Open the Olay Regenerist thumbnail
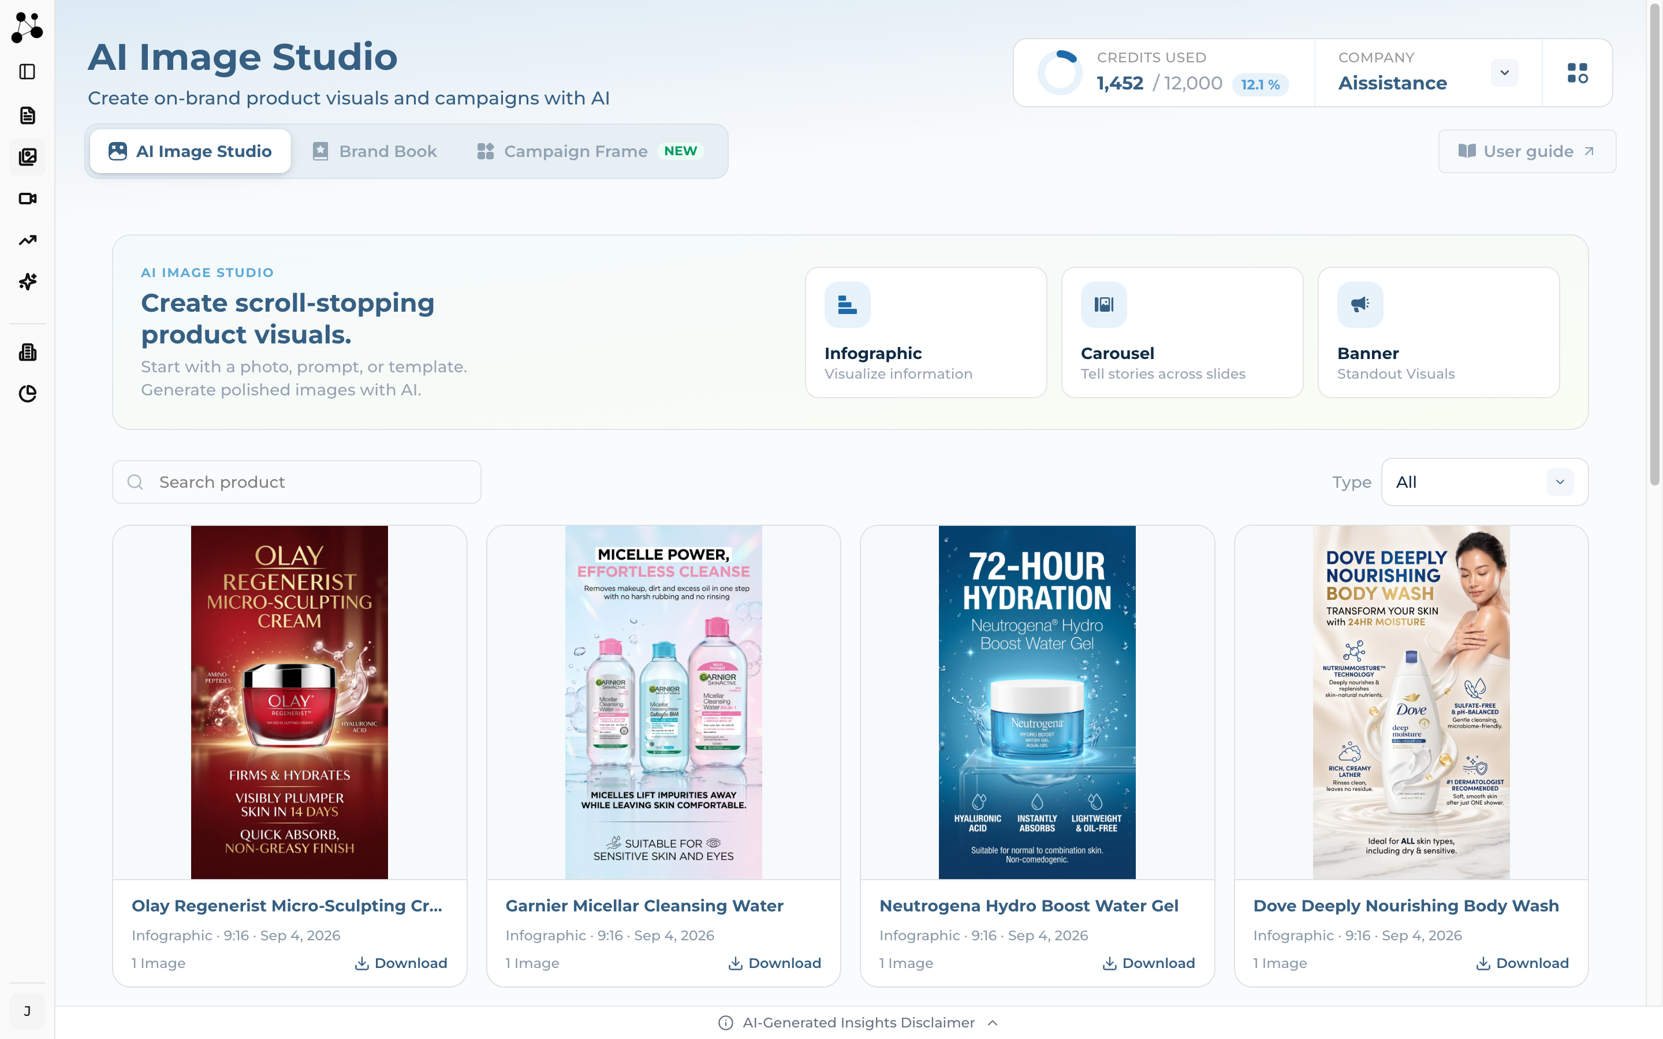 289,702
